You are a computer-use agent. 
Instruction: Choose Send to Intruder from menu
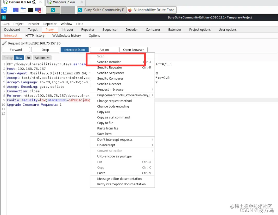coord(122,62)
